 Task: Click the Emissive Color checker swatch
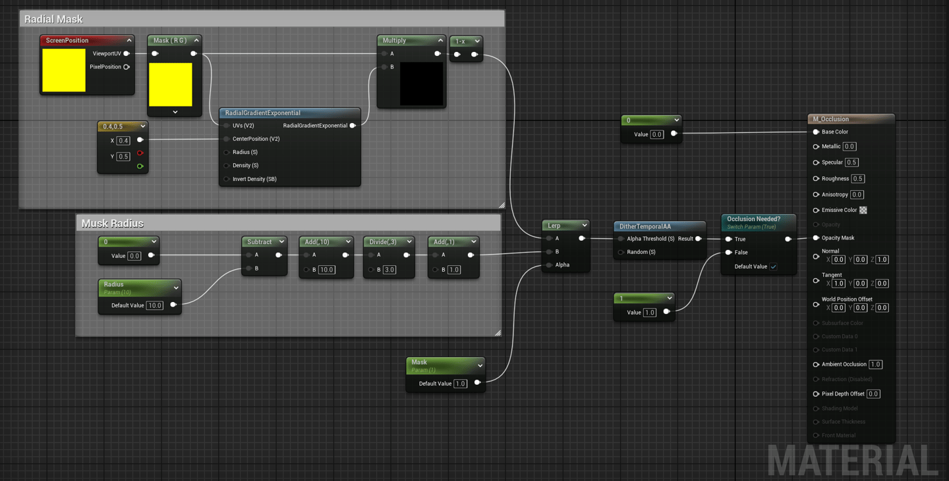pos(863,210)
